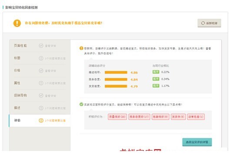The image size is (229, 161).
Task: Click green 低于 badge next to 1.17%
Action: click(x=156, y=86)
